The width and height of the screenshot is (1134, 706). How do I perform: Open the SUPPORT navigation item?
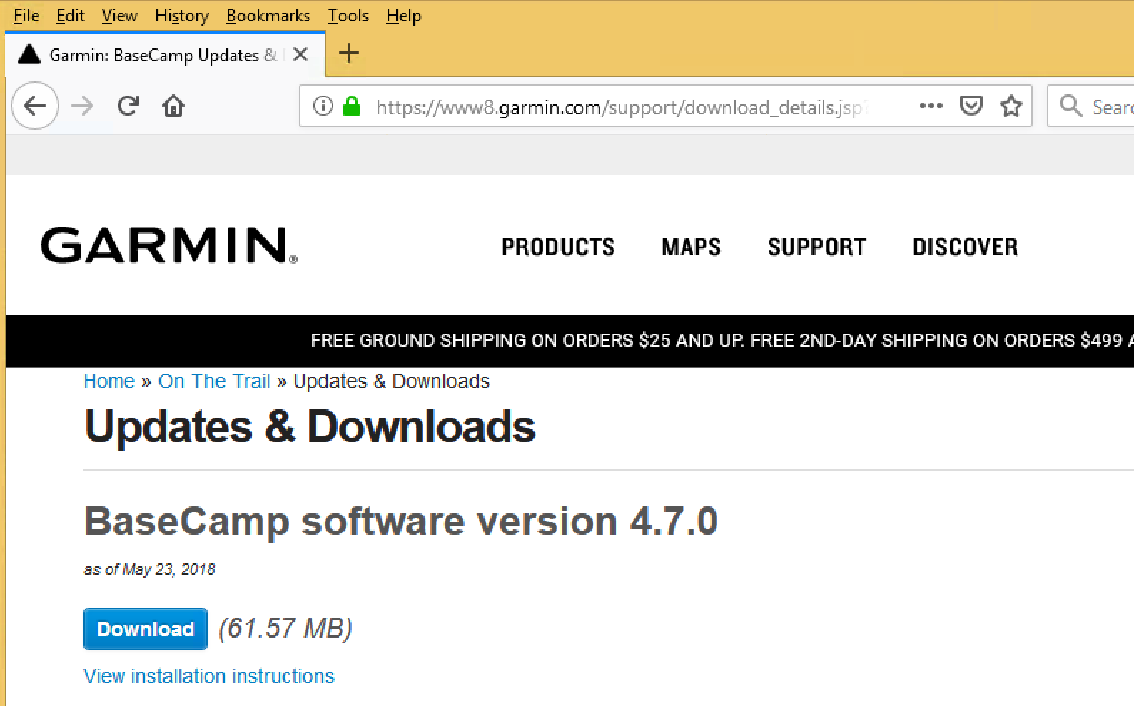817,247
